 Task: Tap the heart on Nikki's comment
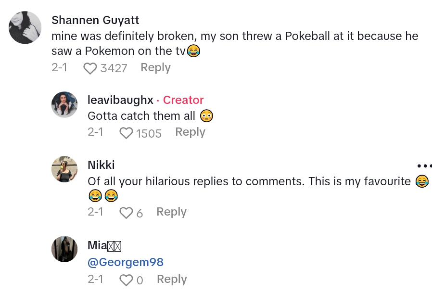tap(126, 213)
